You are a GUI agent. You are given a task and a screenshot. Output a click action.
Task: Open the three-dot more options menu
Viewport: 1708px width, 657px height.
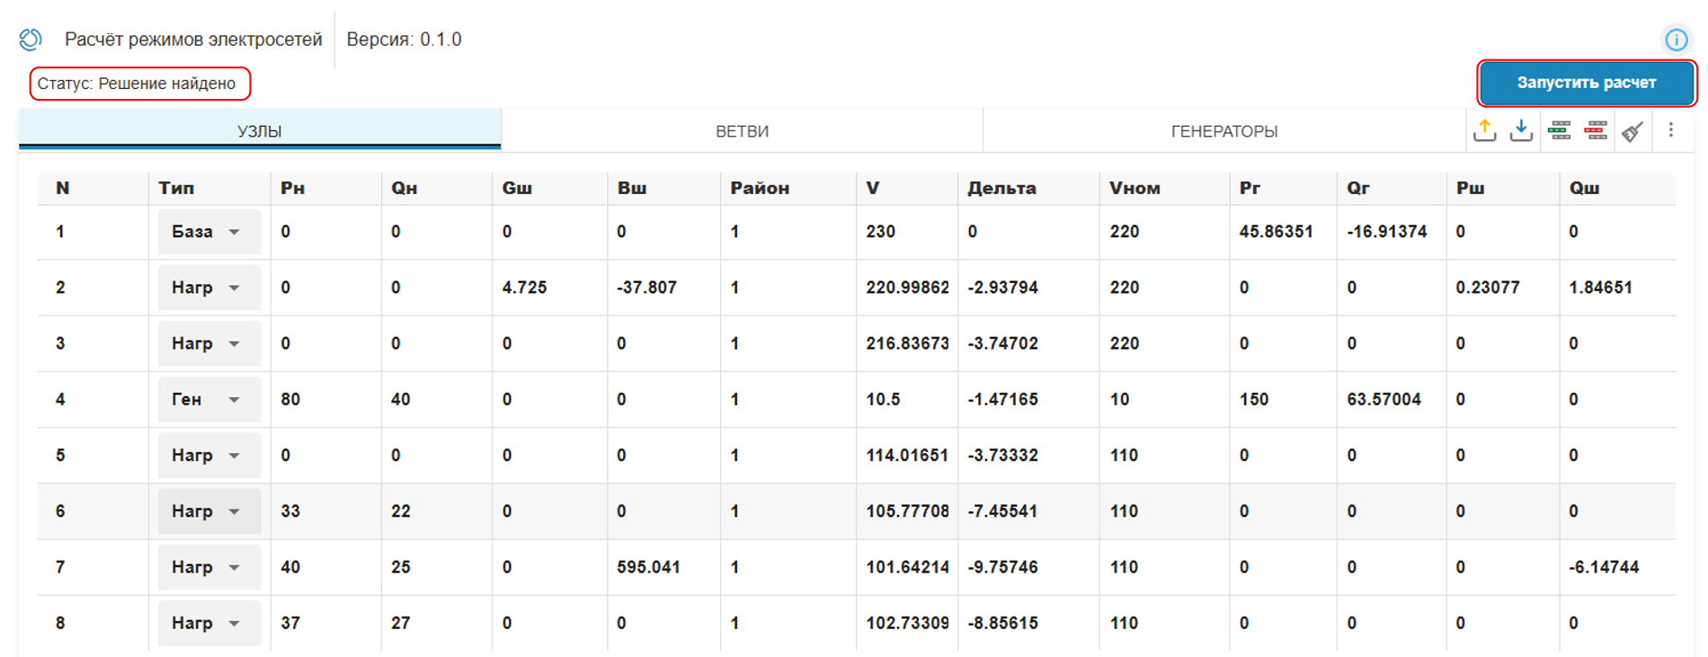[x=1670, y=130]
